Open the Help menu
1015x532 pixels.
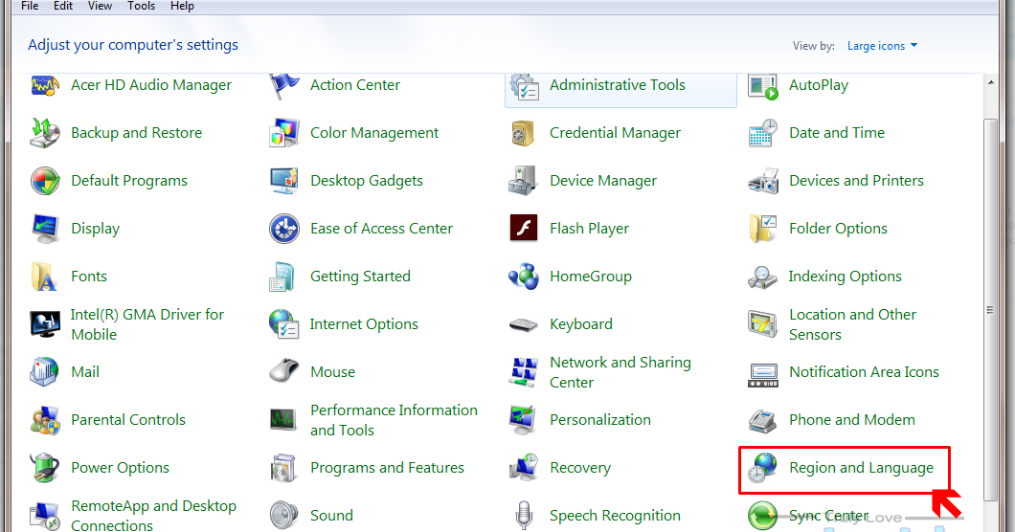(x=182, y=6)
